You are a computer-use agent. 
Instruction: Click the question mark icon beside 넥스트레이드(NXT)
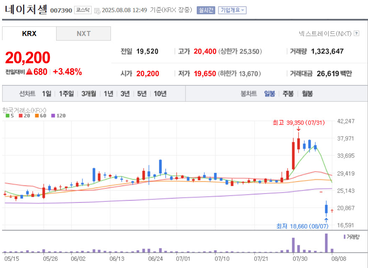(356, 33)
